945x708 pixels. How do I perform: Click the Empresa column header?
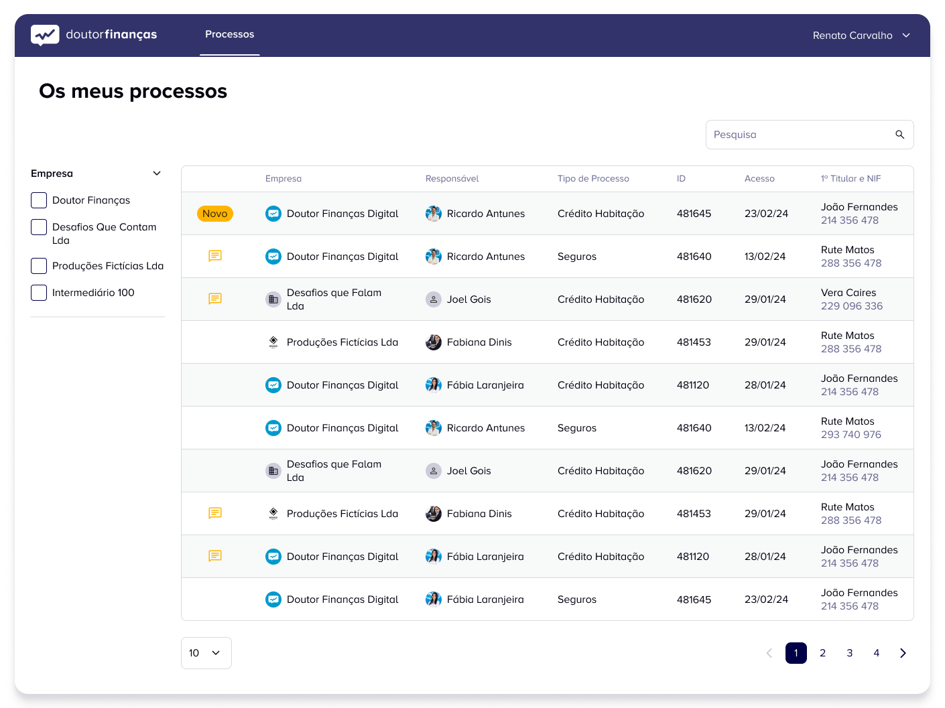[283, 179]
